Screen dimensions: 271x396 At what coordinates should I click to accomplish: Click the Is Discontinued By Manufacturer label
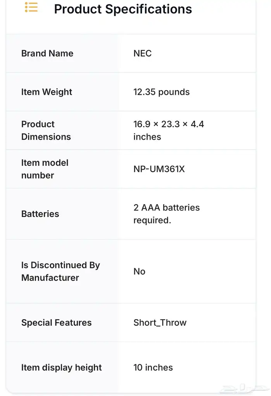[x=61, y=271]
